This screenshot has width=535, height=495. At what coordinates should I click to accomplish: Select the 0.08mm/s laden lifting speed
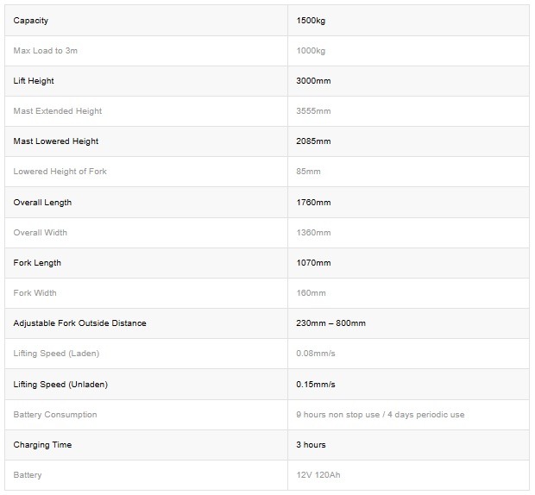pos(316,354)
